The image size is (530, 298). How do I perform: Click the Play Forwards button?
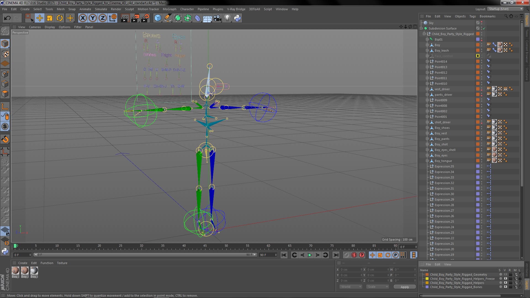pyautogui.click(x=309, y=255)
